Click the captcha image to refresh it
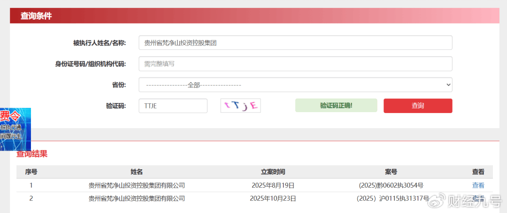Viewport: 507px width, 213px height. pos(240,106)
